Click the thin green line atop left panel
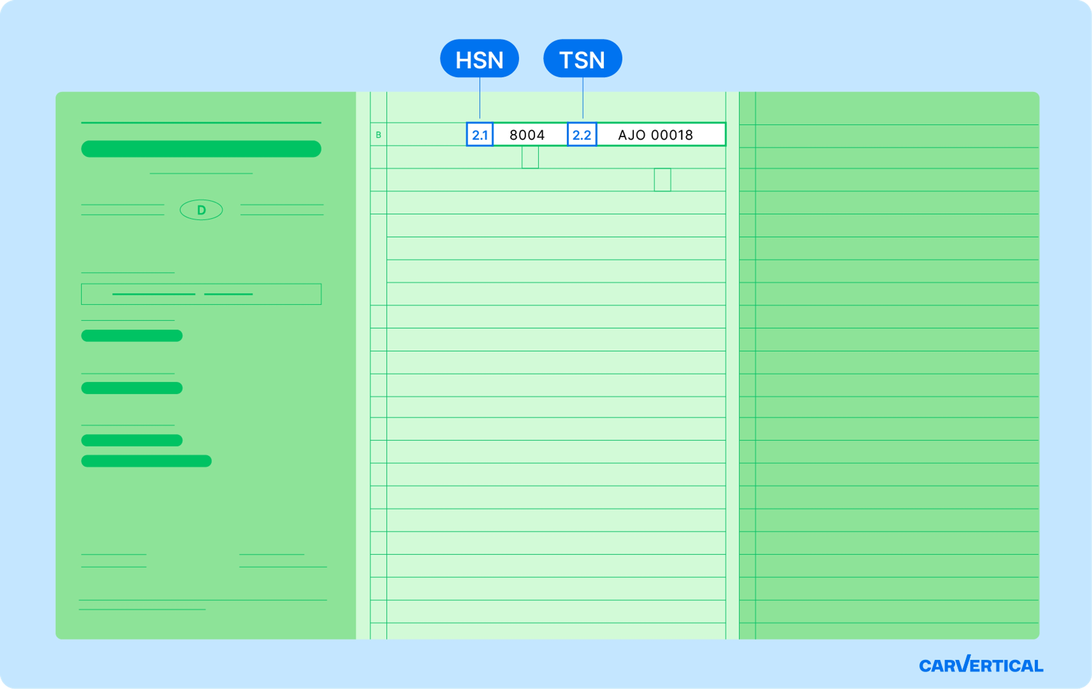This screenshot has width=1092, height=689. (201, 123)
